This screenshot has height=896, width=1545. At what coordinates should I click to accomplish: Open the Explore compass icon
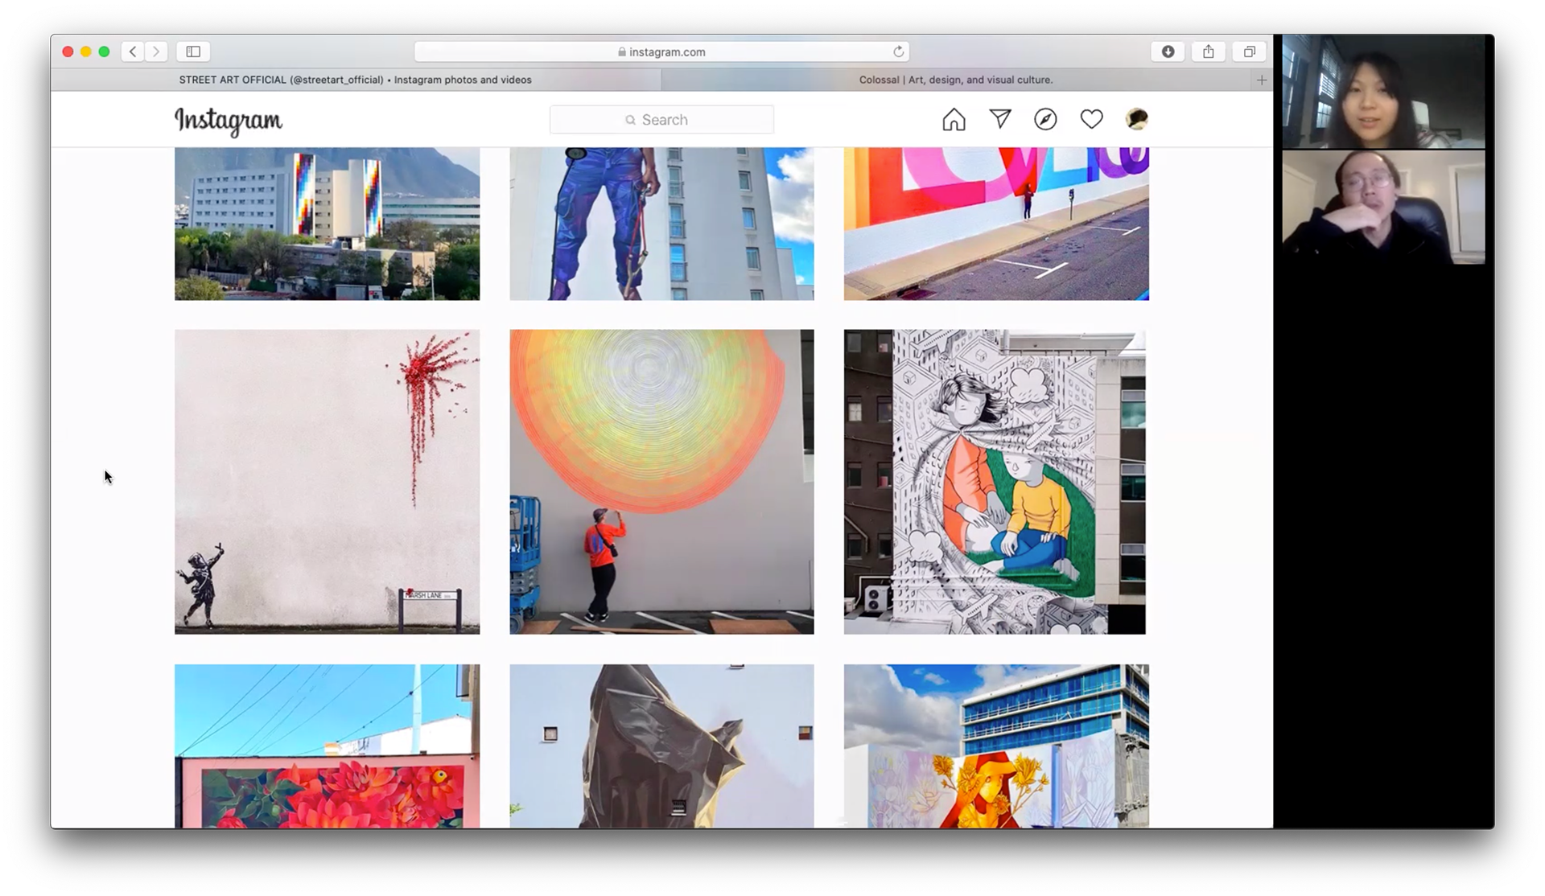coord(1045,119)
